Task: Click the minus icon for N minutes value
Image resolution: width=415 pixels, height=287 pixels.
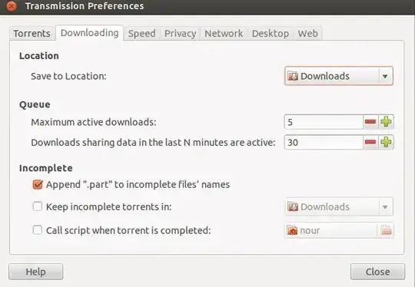Action: [370, 142]
